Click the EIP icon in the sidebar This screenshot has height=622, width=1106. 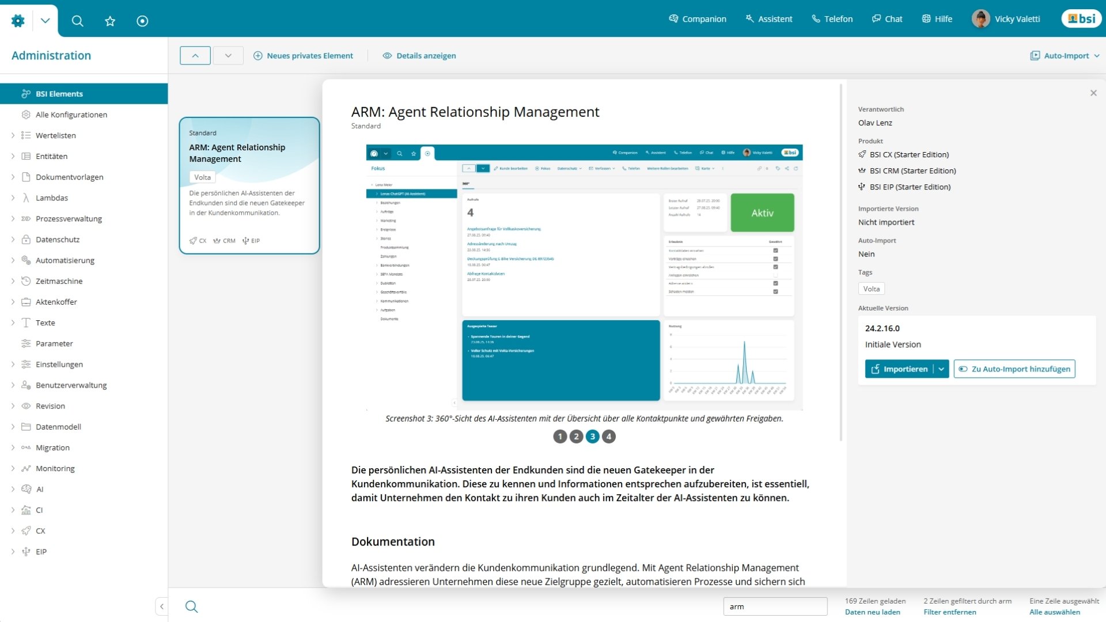pyautogui.click(x=25, y=551)
